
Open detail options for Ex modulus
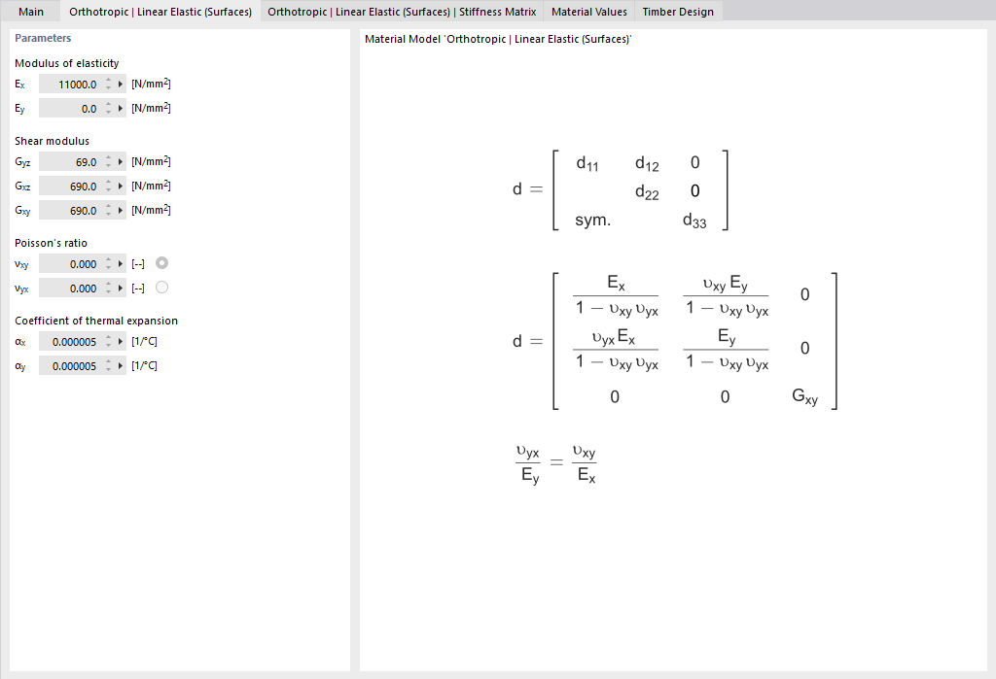121,84
